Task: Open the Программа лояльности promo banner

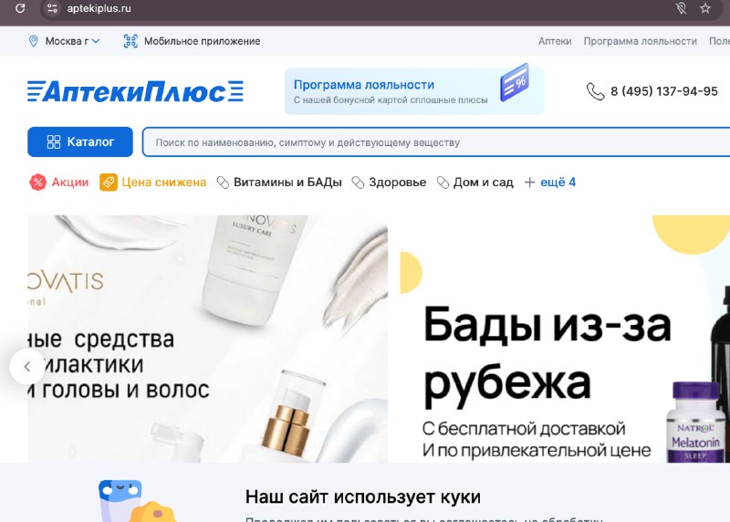Action: [414, 91]
